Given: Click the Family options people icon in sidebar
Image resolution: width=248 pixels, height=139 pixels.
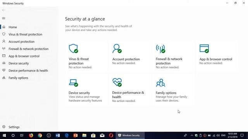Looking at the screenshot, I should point(4,78).
